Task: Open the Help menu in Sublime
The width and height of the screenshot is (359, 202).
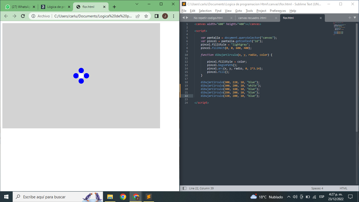Action: coord(293,11)
